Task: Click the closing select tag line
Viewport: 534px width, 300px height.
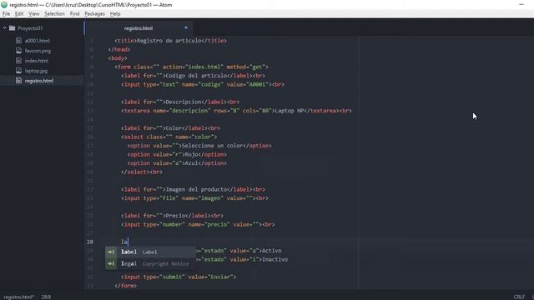Action: click(142, 172)
